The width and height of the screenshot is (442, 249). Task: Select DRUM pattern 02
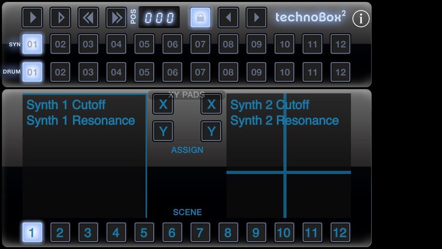tap(60, 72)
